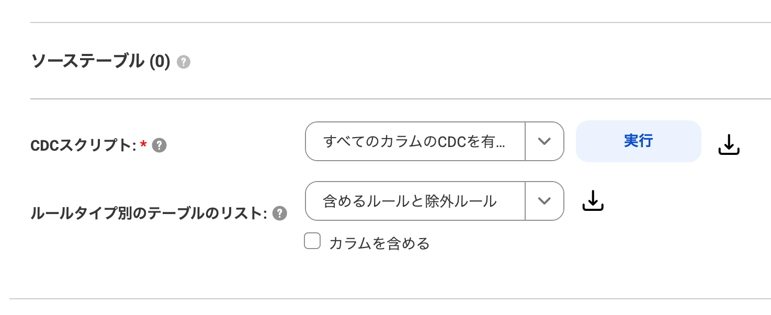Click the help icon beside ソーステーブル heading

click(x=183, y=63)
